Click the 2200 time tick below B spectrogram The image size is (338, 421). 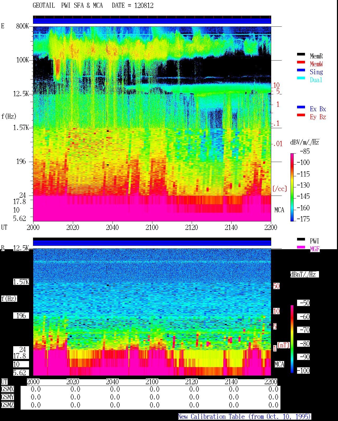(x=271, y=382)
